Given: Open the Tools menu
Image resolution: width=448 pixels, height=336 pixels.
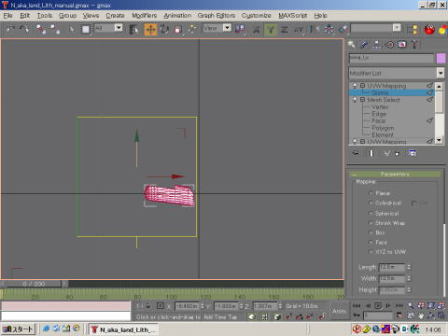Looking at the screenshot, I should point(45,15).
